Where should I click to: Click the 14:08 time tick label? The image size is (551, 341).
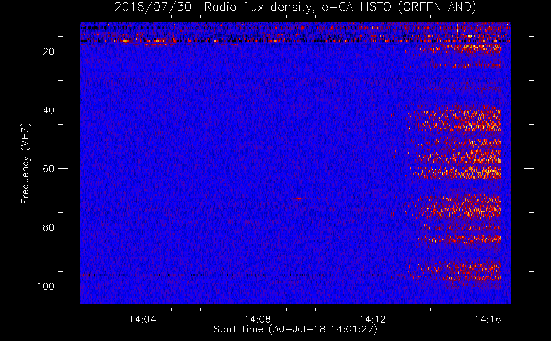pyautogui.click(x=258, y=319)
